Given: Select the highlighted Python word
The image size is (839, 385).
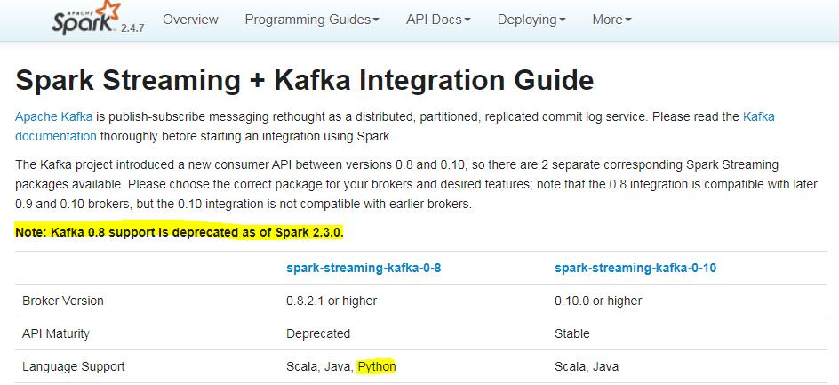Looking at the screenshot, I should tap(376, 366).
